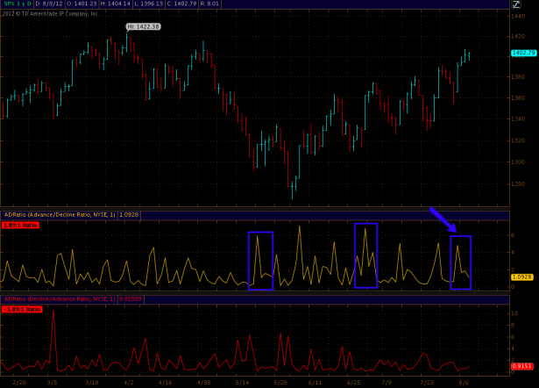This screenshot has height=388, width=539.
Task: Select the Decline/Advance Ratio study title
Action: [x=60, y=299]
